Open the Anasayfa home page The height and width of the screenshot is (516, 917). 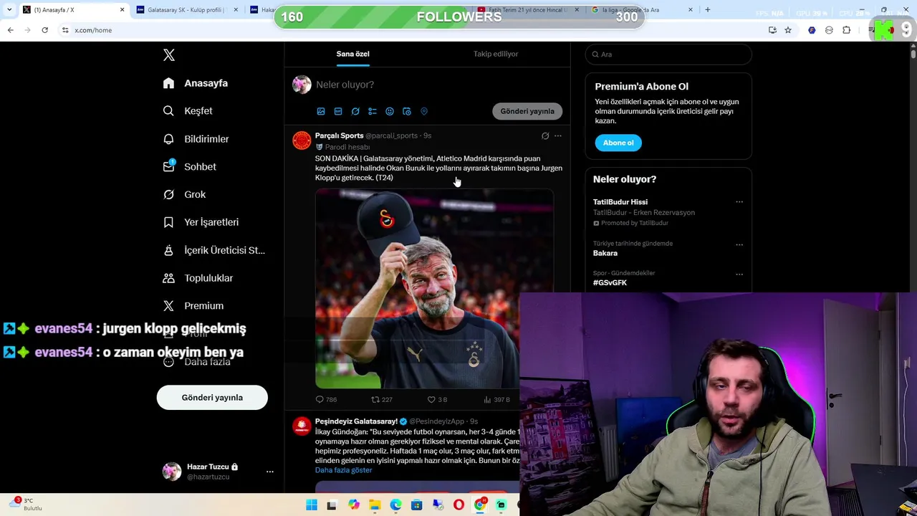(x=196, y=83)
